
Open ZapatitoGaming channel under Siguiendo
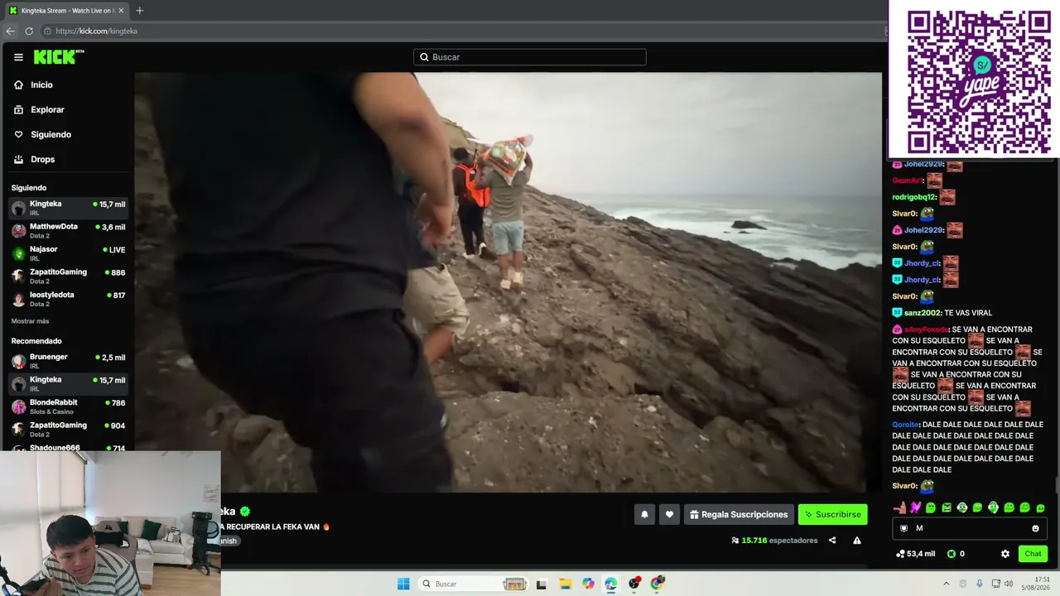(x=68, y=276)
